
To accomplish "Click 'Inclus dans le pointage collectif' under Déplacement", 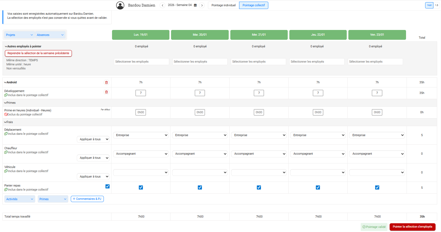I will 28,134.
